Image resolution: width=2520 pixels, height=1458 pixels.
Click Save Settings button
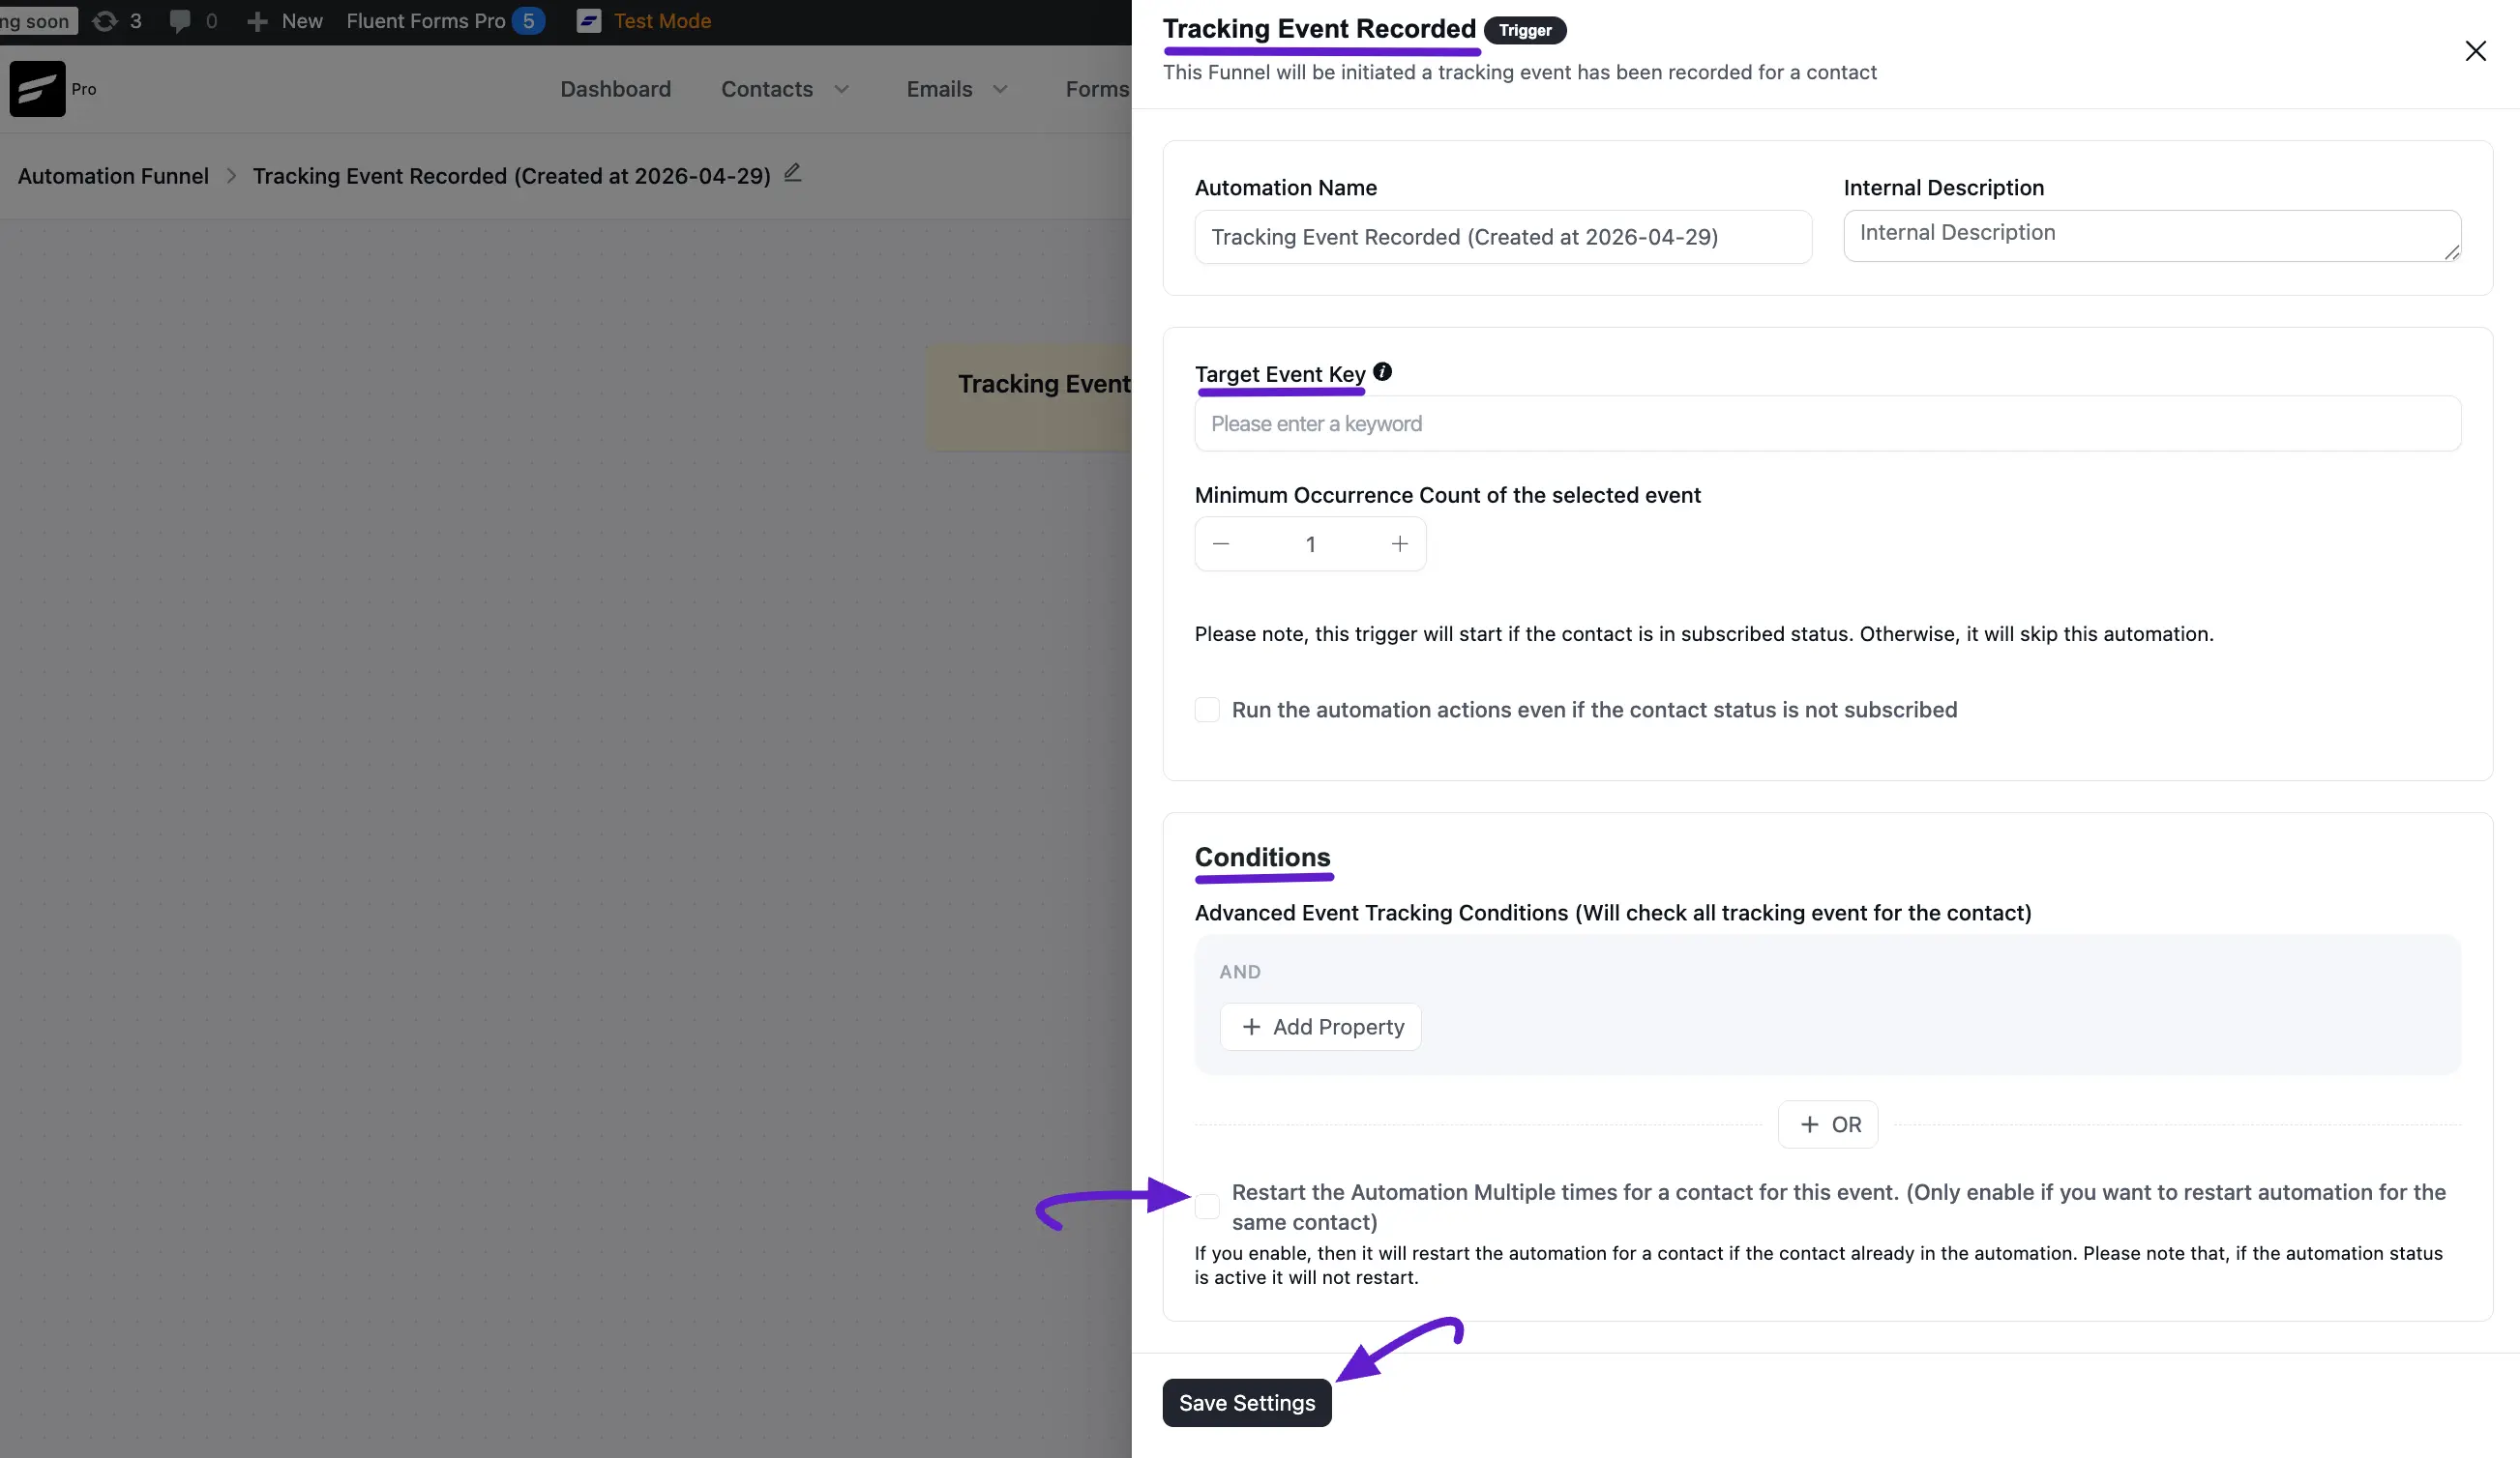click(x=1247, y=1403)
